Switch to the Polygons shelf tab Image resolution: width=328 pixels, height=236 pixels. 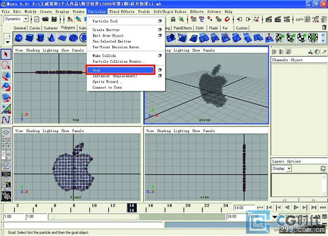coord(68,28)
